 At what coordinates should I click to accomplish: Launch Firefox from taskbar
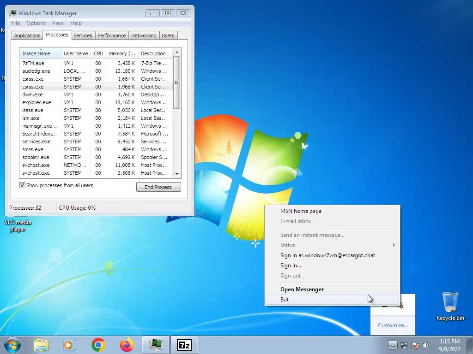[x=127, y=345]
